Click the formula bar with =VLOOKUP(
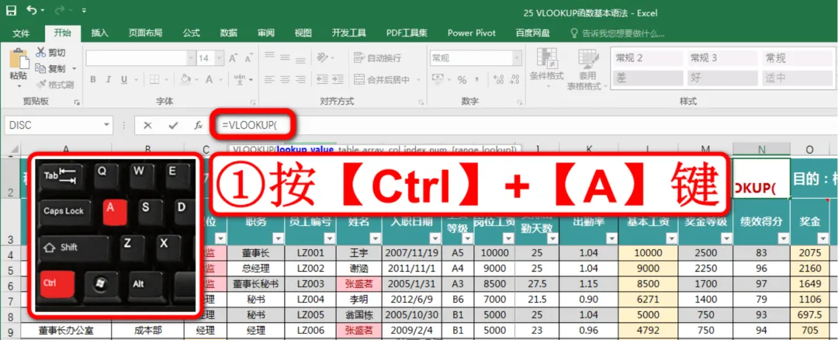The image size is (838, 340). pyautogui.click(x=524, y=126)
